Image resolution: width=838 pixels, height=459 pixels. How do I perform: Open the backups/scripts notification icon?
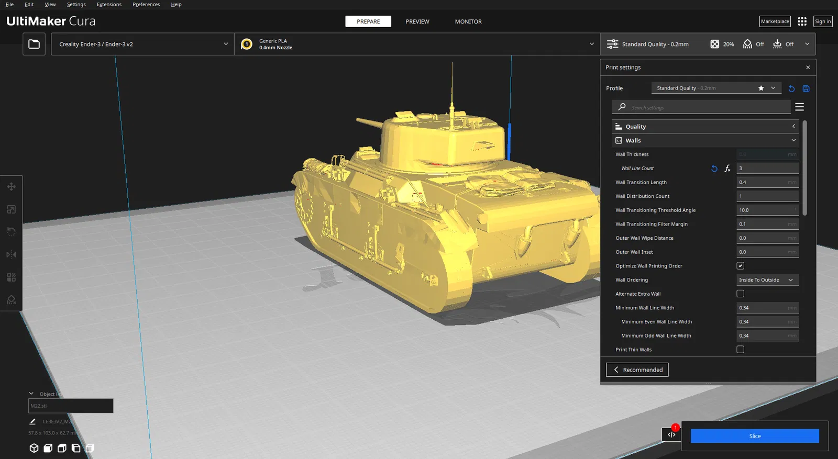(671, 434)
